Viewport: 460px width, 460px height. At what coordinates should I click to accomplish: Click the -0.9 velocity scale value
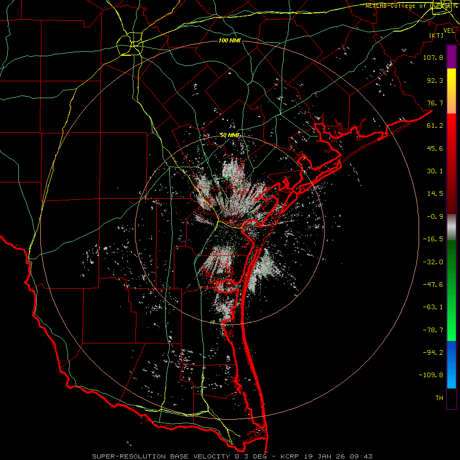(x=435, y=217)
